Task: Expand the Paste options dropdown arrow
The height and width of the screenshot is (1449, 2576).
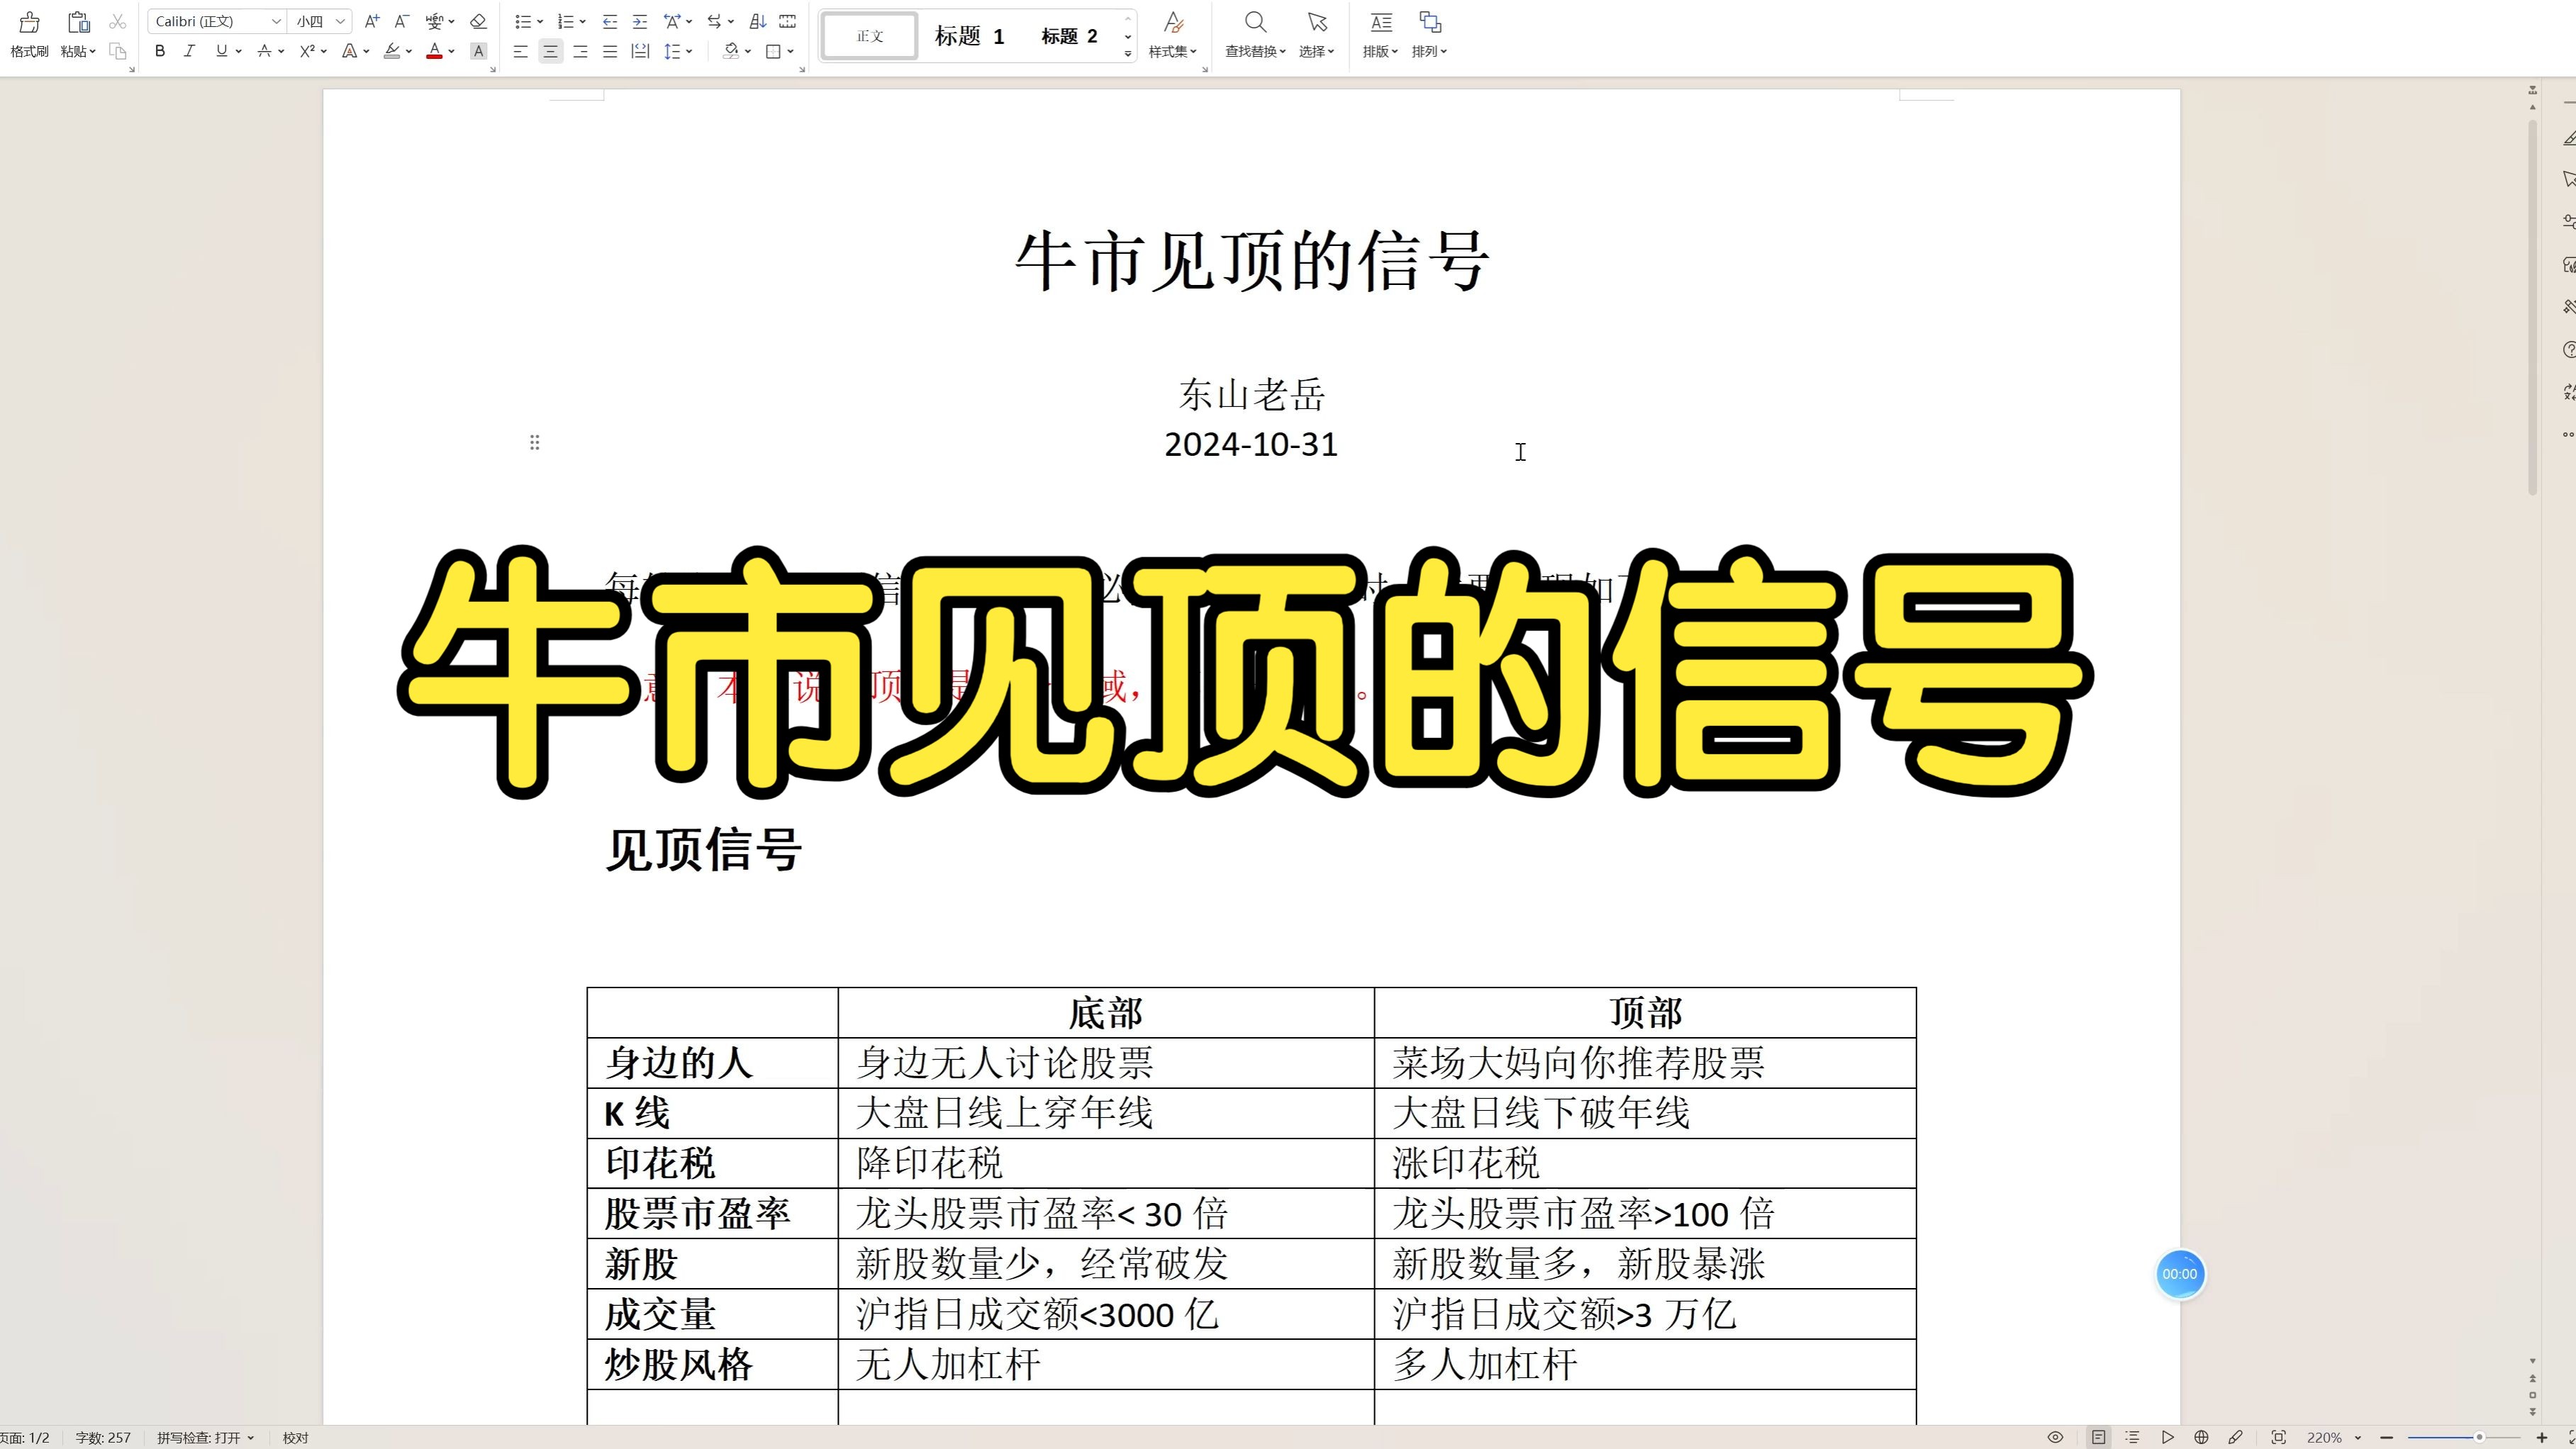Action: 92,51
